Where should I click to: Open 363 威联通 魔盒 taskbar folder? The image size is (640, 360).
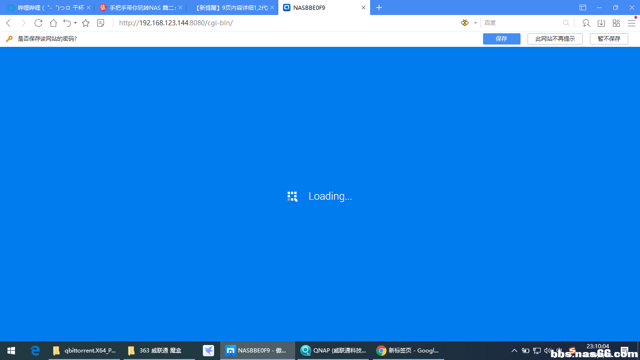tap(159, 351)
